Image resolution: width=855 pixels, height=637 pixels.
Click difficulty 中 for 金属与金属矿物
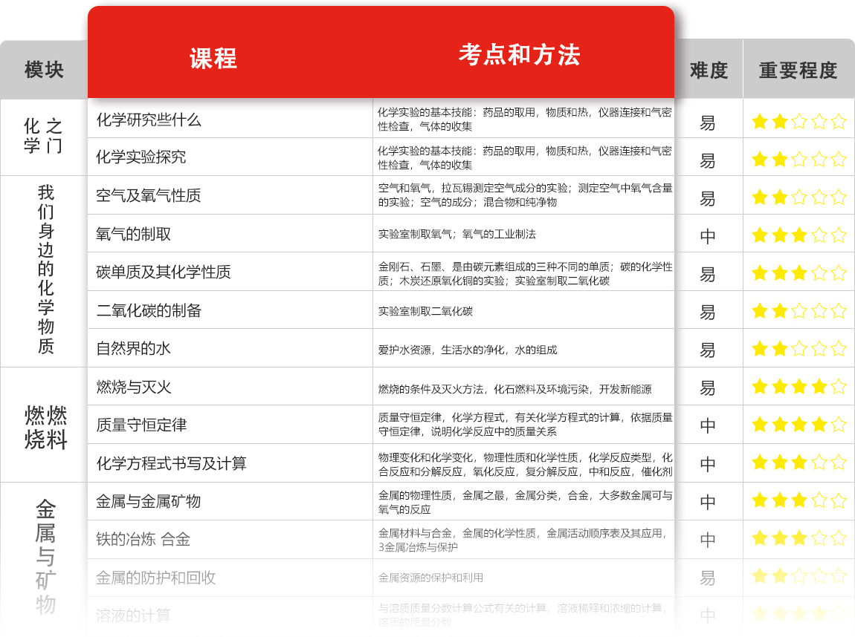[x=708, y=502]
